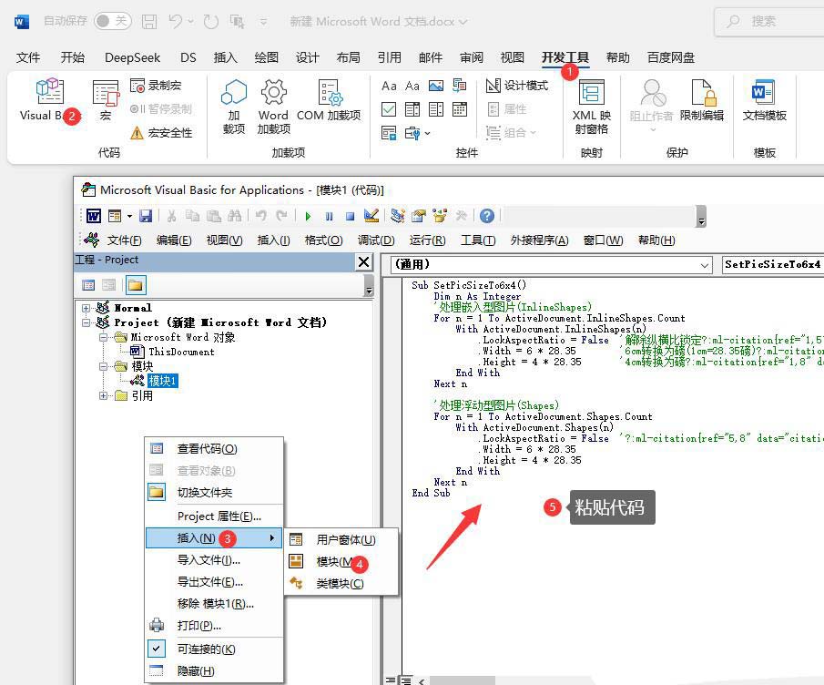Collapse the Project (新建 Microsoft Word 文档) node
The image size is (824, 685).
pyautogui.click(x=86, y=322)
